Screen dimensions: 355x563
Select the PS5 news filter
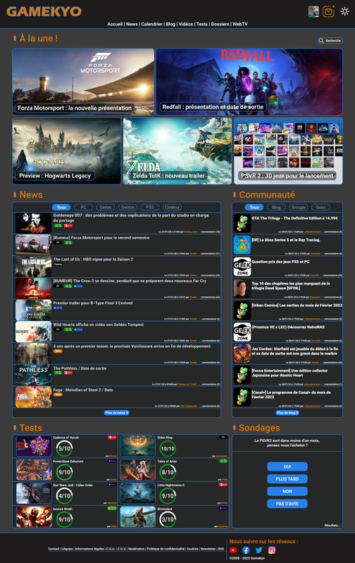click(x=150, y=207)
